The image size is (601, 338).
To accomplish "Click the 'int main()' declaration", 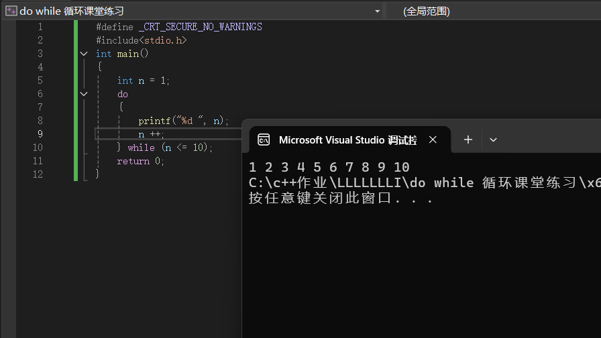I will pos(122,54).
